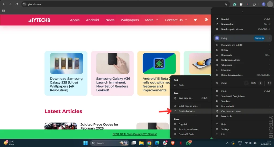Choose Install page as app
The image size is (274, 147).
coord(191,106)
